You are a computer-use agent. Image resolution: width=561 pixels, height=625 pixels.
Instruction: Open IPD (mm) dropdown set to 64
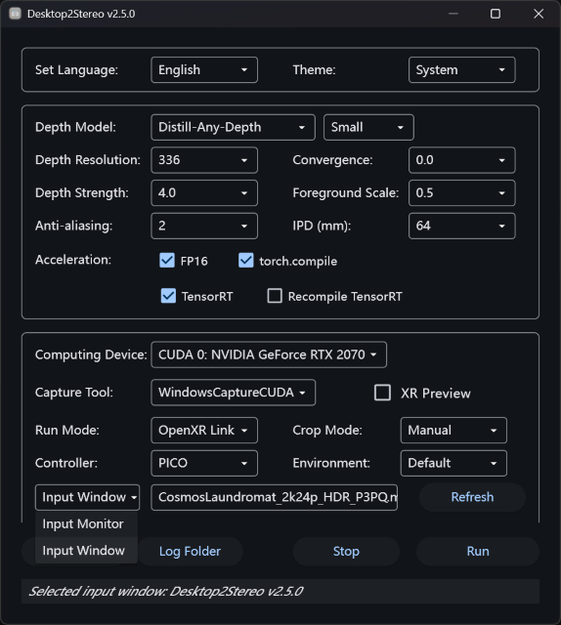(461, 226)
